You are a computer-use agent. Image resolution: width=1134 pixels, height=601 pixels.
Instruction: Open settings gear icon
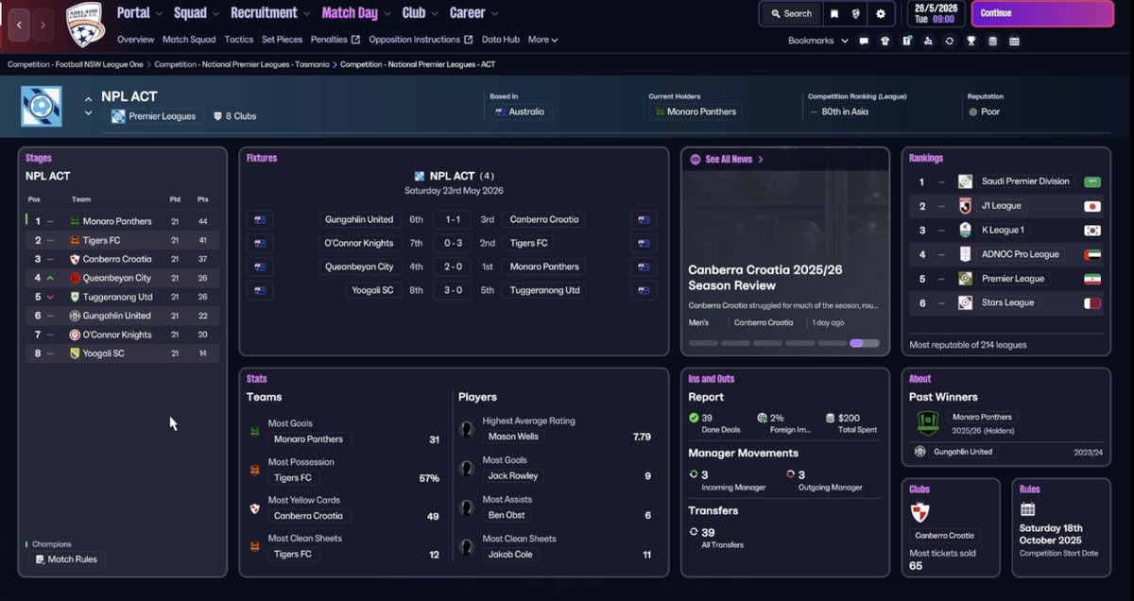coord(881,13)
